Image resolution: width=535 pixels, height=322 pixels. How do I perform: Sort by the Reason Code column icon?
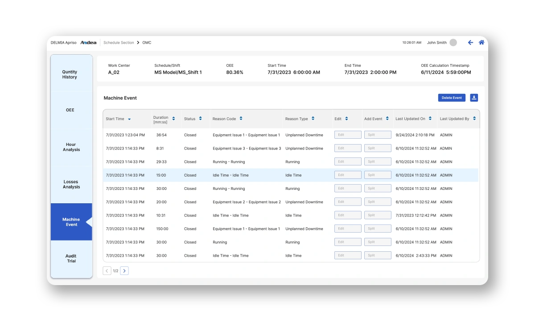pyautogui.click(x=240, y=118)
